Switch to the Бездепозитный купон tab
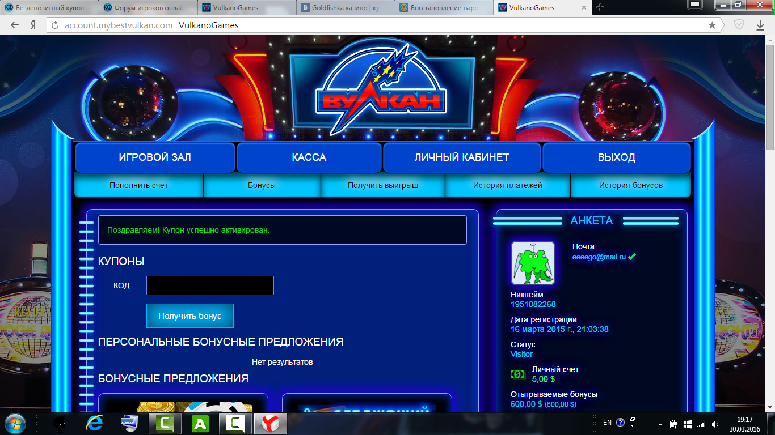Image resolution: width=775 pixels, height=435 pixels. pyautogui.click(x=49, y=8)
